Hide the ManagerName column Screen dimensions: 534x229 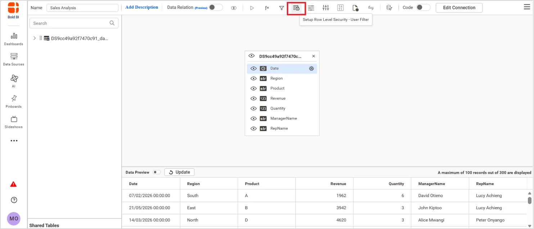(254, 118)
